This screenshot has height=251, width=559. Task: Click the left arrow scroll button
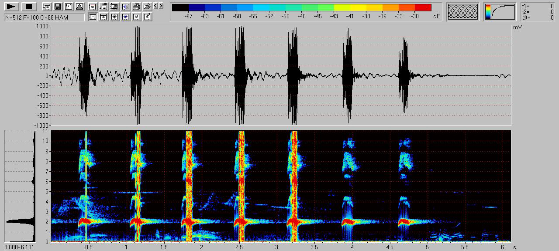click(156, 6)
